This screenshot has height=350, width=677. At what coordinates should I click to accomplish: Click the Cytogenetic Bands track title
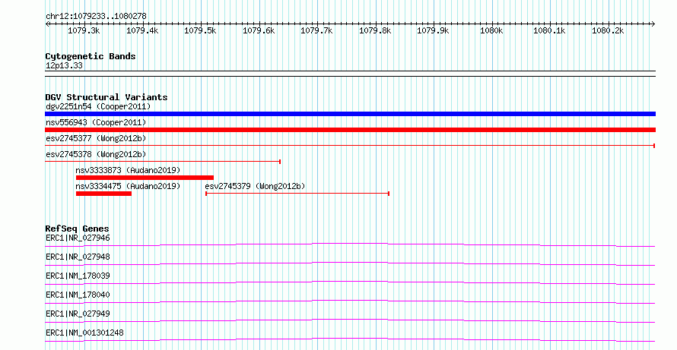click(91, 56)
